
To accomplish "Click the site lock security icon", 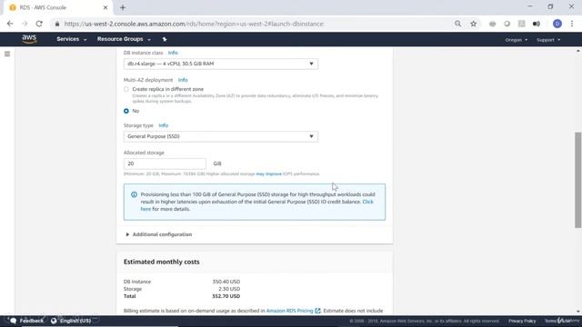I will [57, 24].
